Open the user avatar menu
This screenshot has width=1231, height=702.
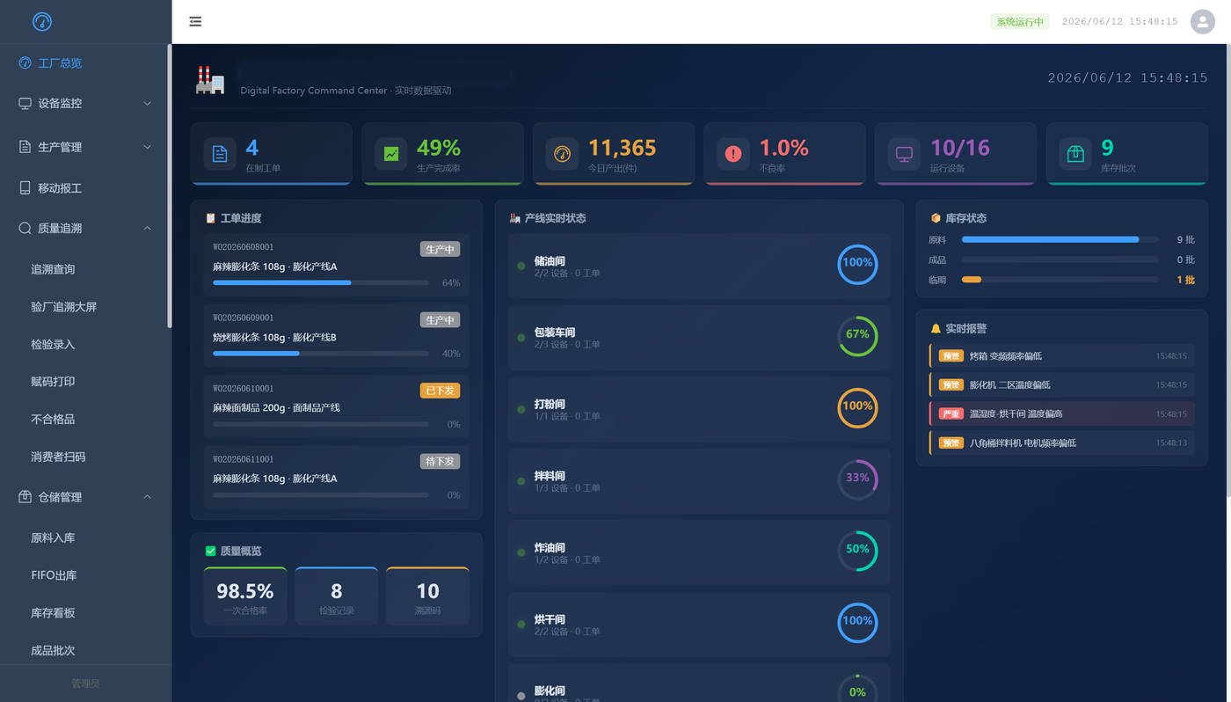click(x=1203, y=21)
